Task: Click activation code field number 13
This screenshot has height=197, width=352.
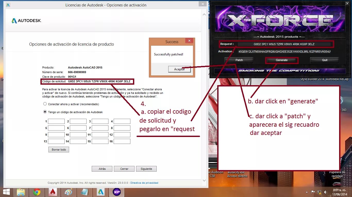Action: (56, 141)
